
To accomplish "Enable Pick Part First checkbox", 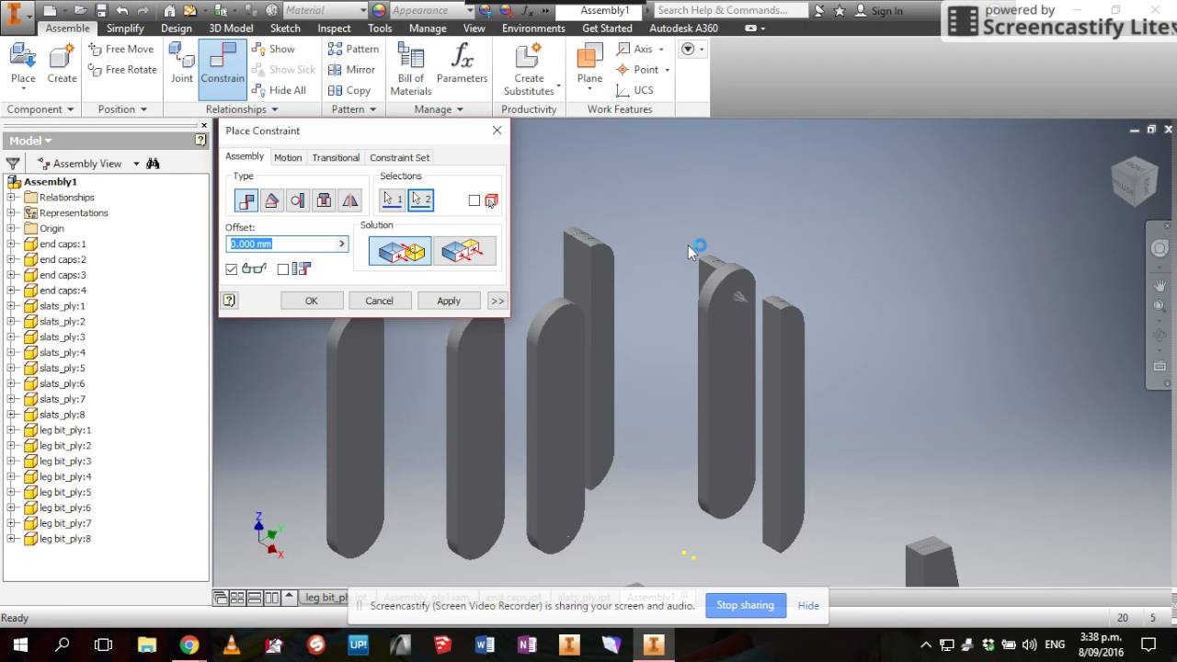I will coord(474,200).
